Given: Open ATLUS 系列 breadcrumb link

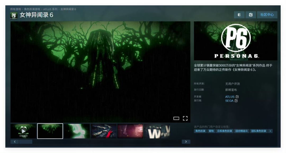Looking at the screenshot, I should pos(50,9).
